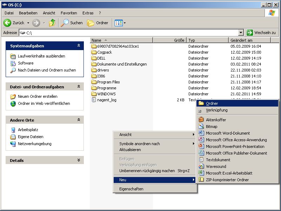Select Textdokument in the Neu submenu
Image resolution: width=281 pixels, height=211 pixels.
pos(237,159)
